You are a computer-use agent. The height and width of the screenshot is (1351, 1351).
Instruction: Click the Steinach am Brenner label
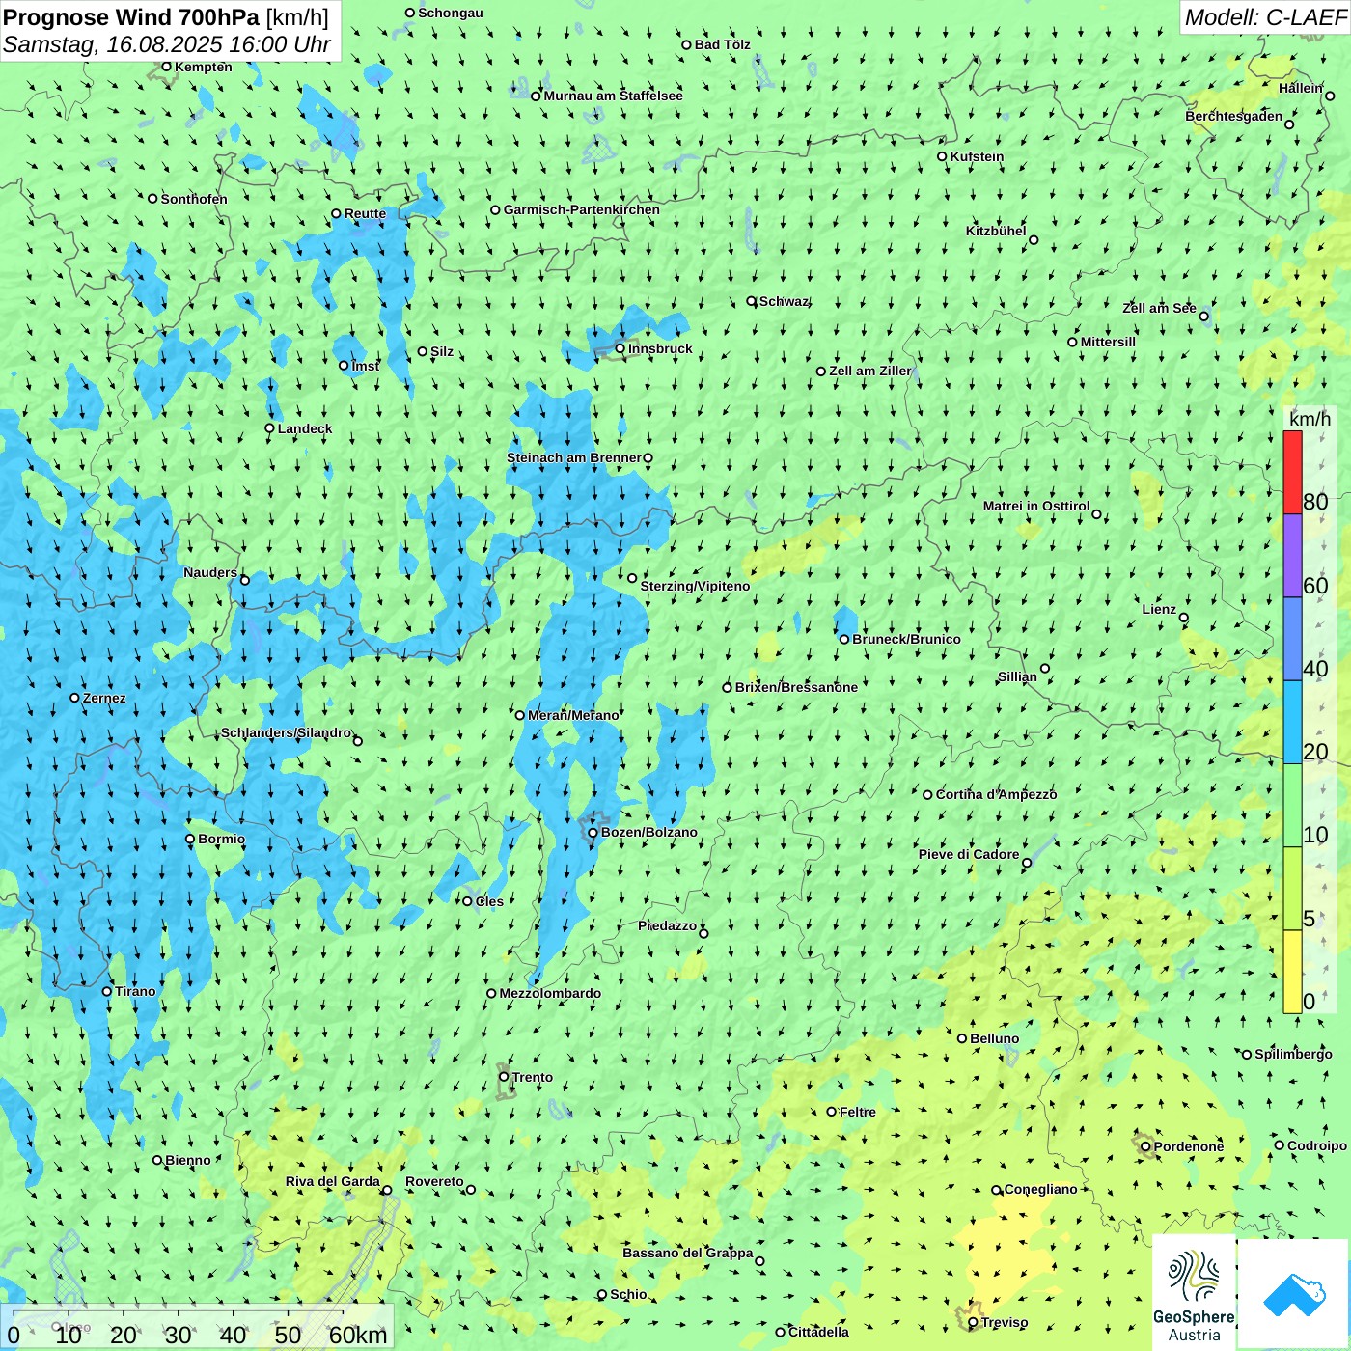pos(574,457)
